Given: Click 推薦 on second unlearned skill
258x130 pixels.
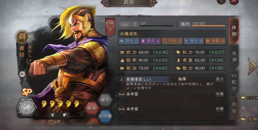Looking at the screenshot, I should click(x=220, y=109).
